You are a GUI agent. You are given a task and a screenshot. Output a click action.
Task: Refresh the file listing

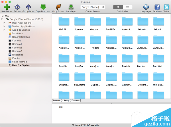tap(17, 7)
